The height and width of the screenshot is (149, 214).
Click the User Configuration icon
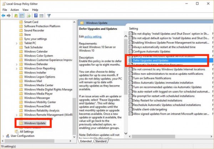tap(7, 136)
